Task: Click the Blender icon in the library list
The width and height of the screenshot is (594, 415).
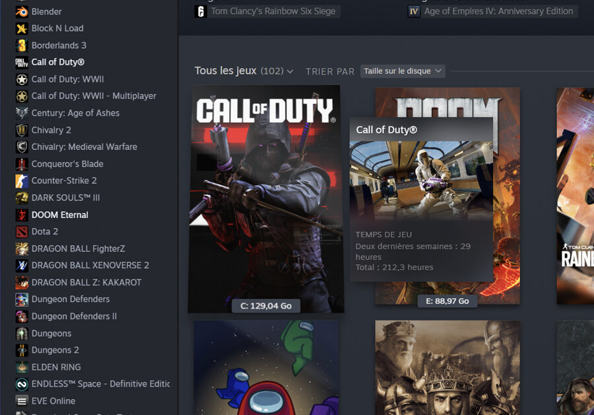Action: tap(22, 12)
